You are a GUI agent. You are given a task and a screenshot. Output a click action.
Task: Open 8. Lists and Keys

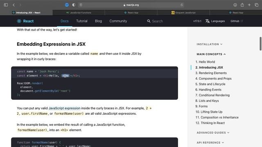pos(207,101)
